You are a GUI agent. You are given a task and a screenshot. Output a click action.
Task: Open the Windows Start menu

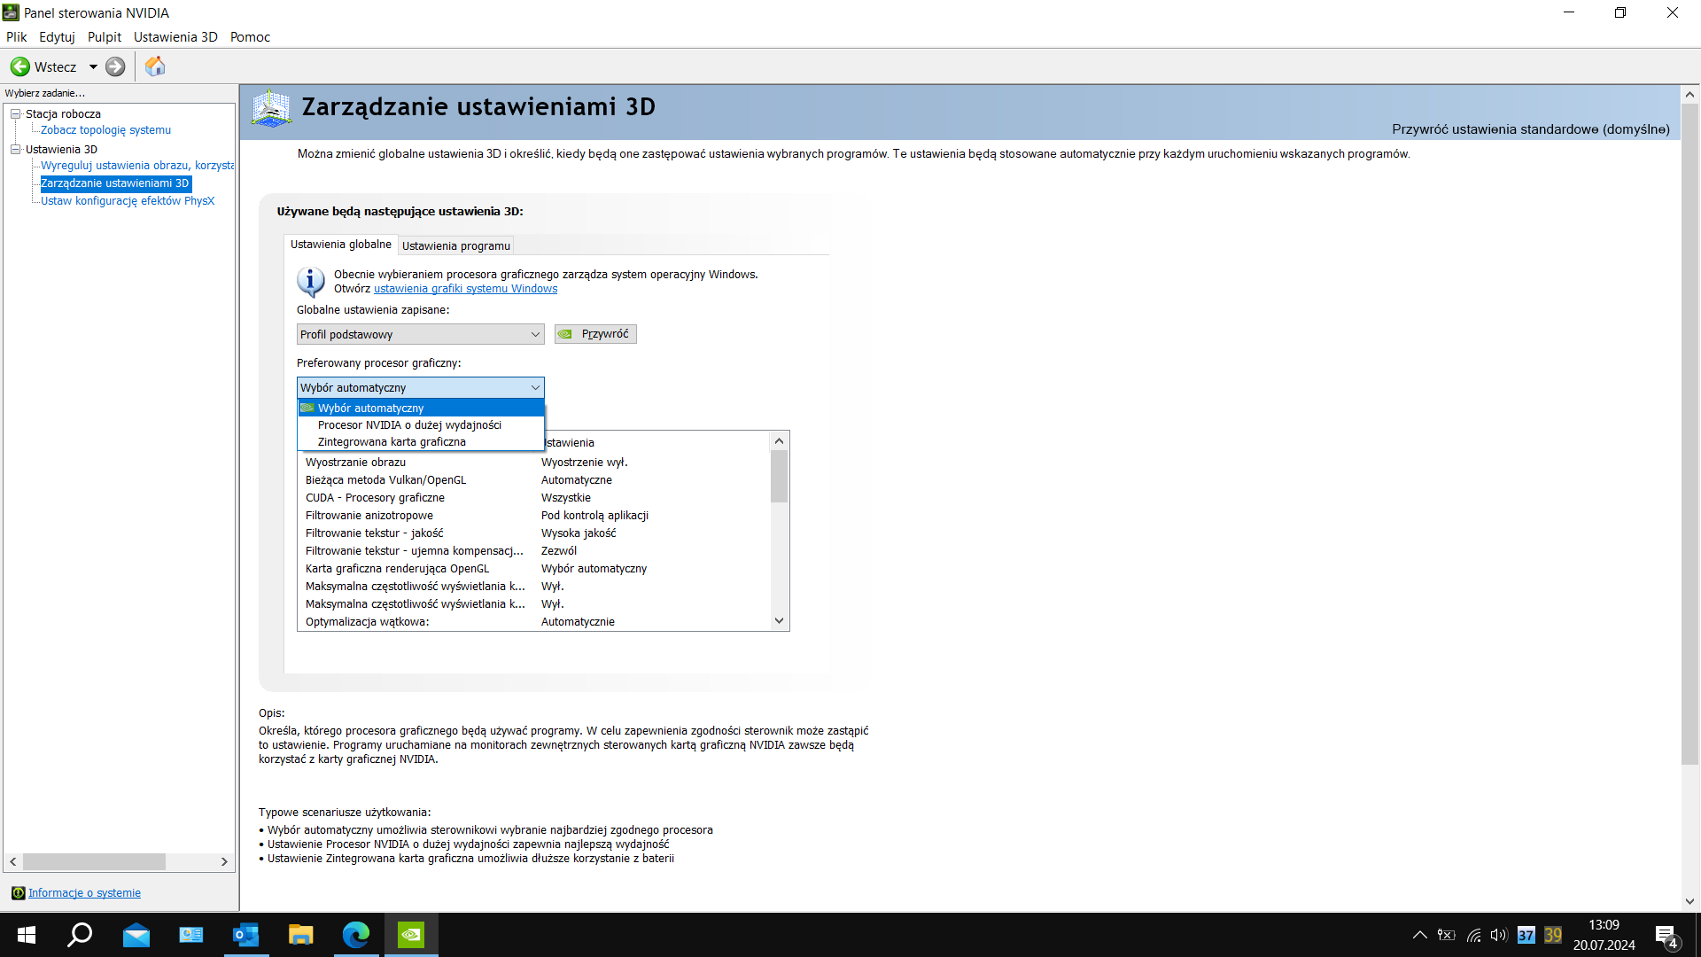click(x=27, y=935)
